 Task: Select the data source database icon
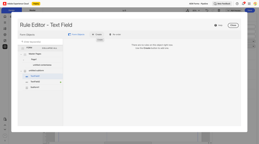(5, 47)
